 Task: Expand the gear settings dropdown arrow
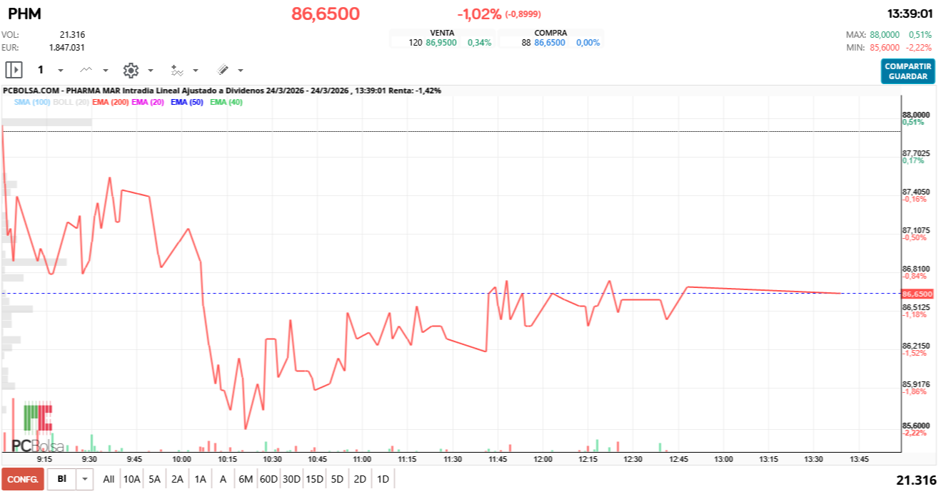tap(150, 71)
